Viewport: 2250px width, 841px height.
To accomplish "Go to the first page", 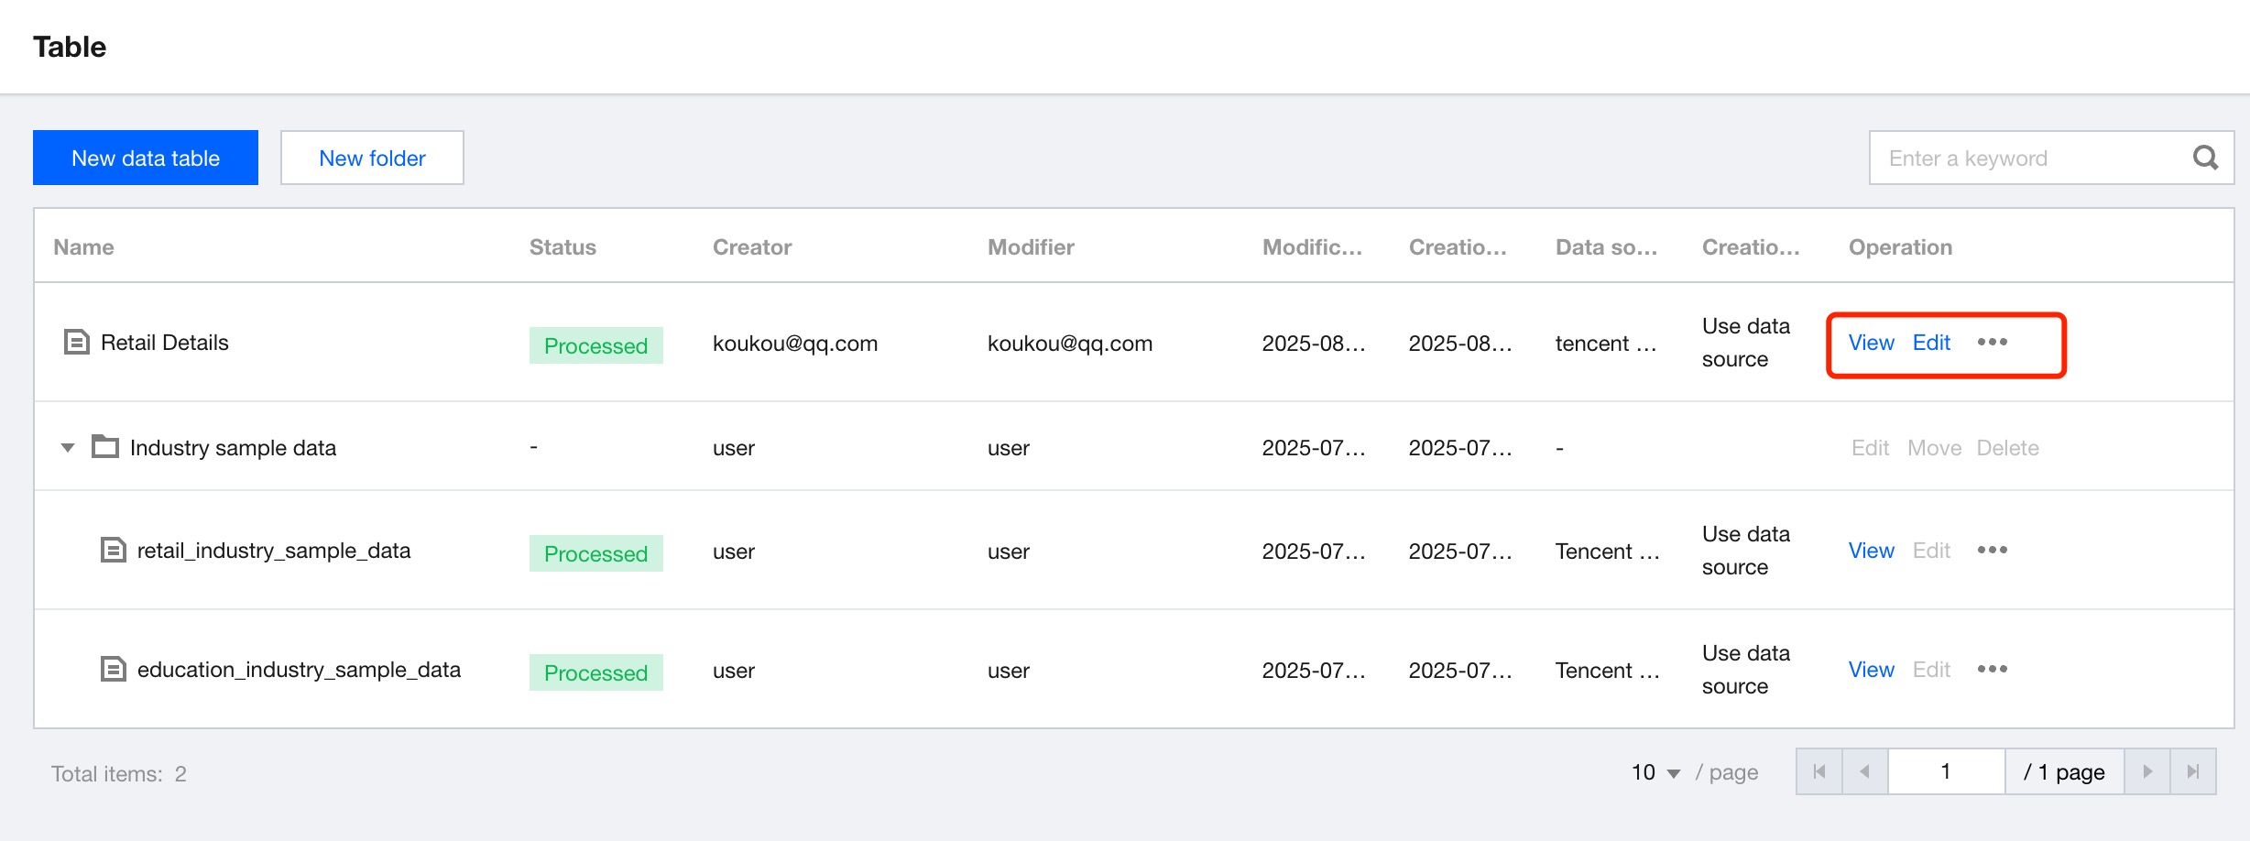I will pyautogui.click(x=1819, y=772).
